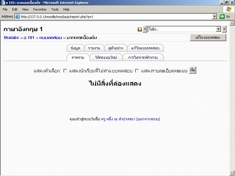
Task: Click the next activity arrow button
Action: pos(224,29)
